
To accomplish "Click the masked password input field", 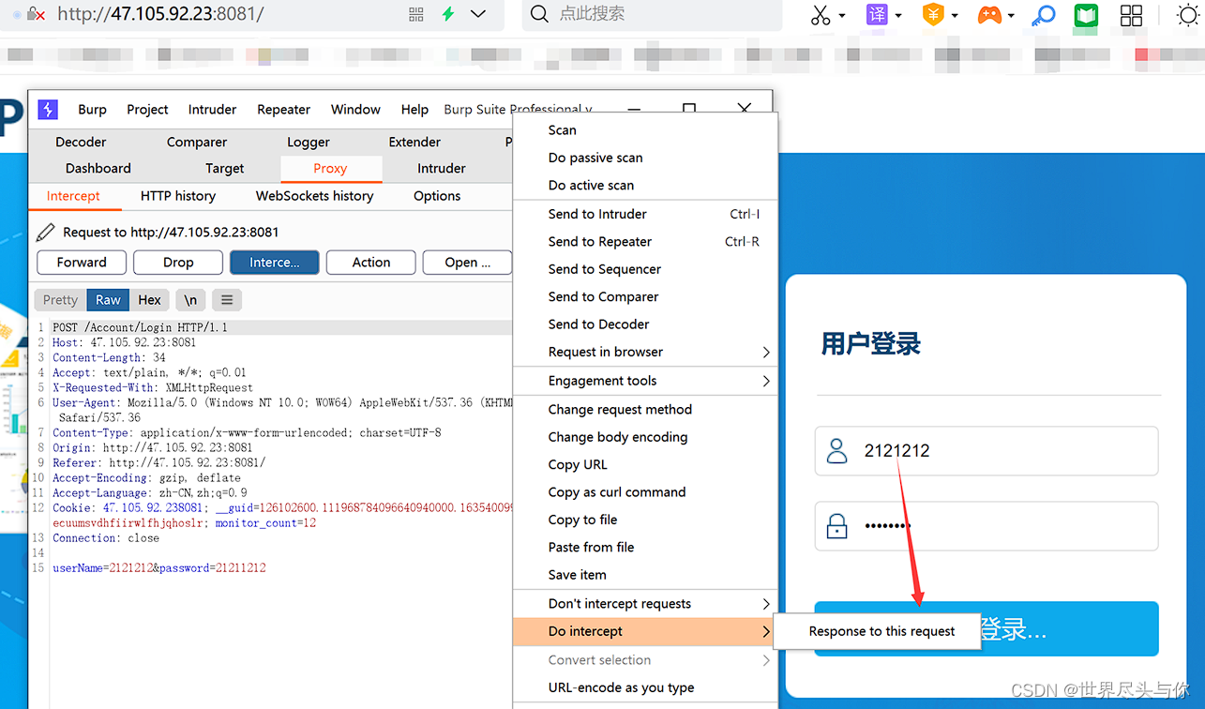I will [x=987, y=525].
